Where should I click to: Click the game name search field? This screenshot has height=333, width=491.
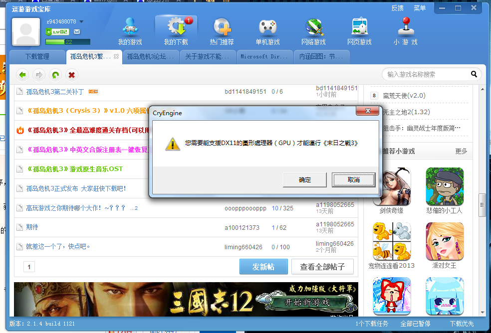click(x=428, y=74)
